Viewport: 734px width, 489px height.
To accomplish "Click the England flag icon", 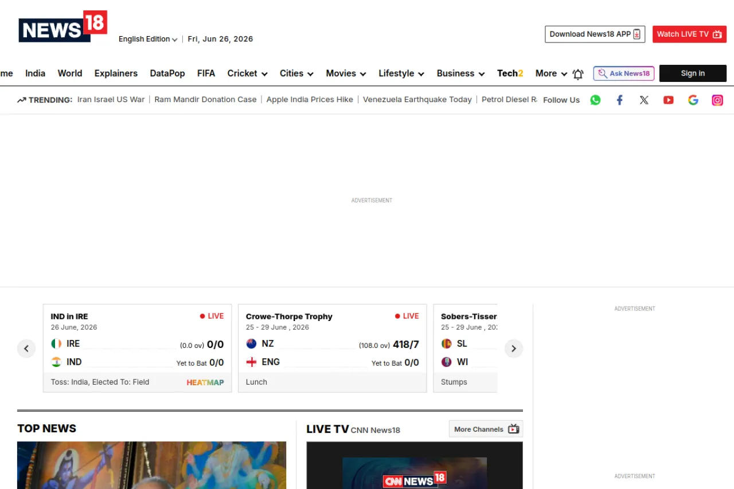I will [x=251, y=362].
